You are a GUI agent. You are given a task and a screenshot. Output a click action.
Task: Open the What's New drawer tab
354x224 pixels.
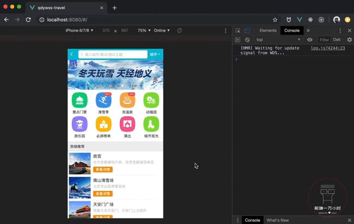click(277, 220)
